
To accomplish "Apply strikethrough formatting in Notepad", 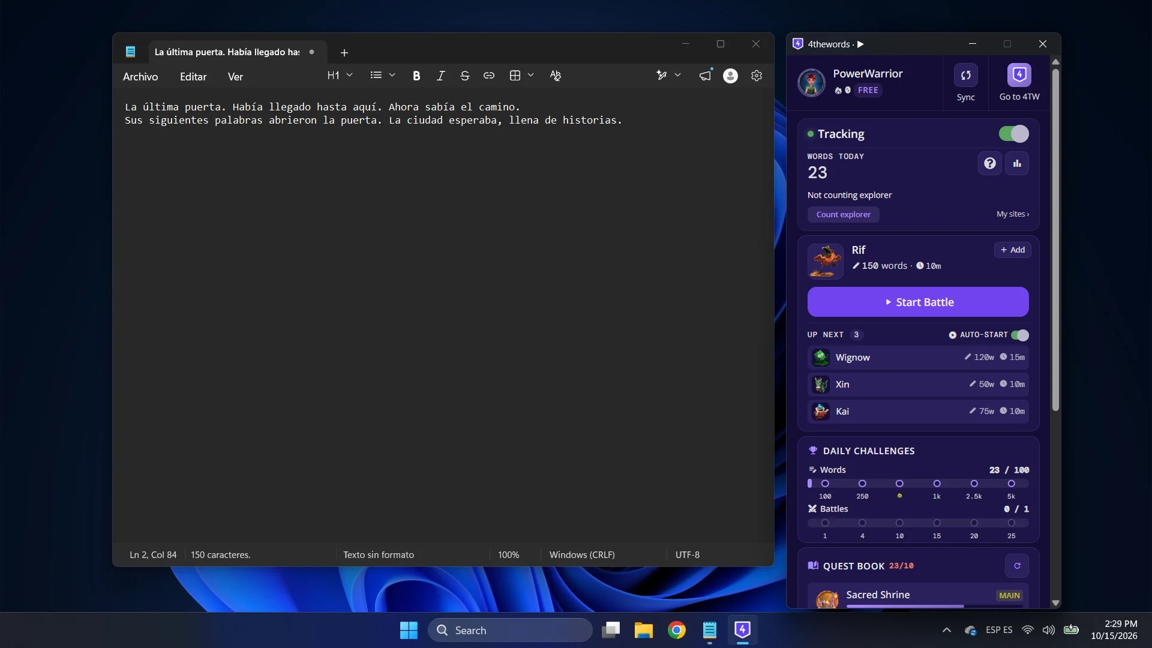I will tap(464, 76).
